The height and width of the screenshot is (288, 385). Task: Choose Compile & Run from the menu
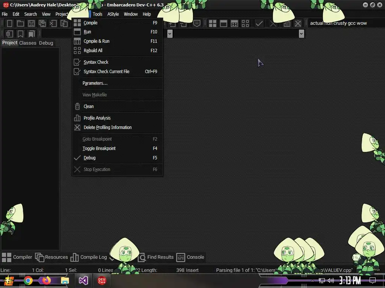(117, 41)
